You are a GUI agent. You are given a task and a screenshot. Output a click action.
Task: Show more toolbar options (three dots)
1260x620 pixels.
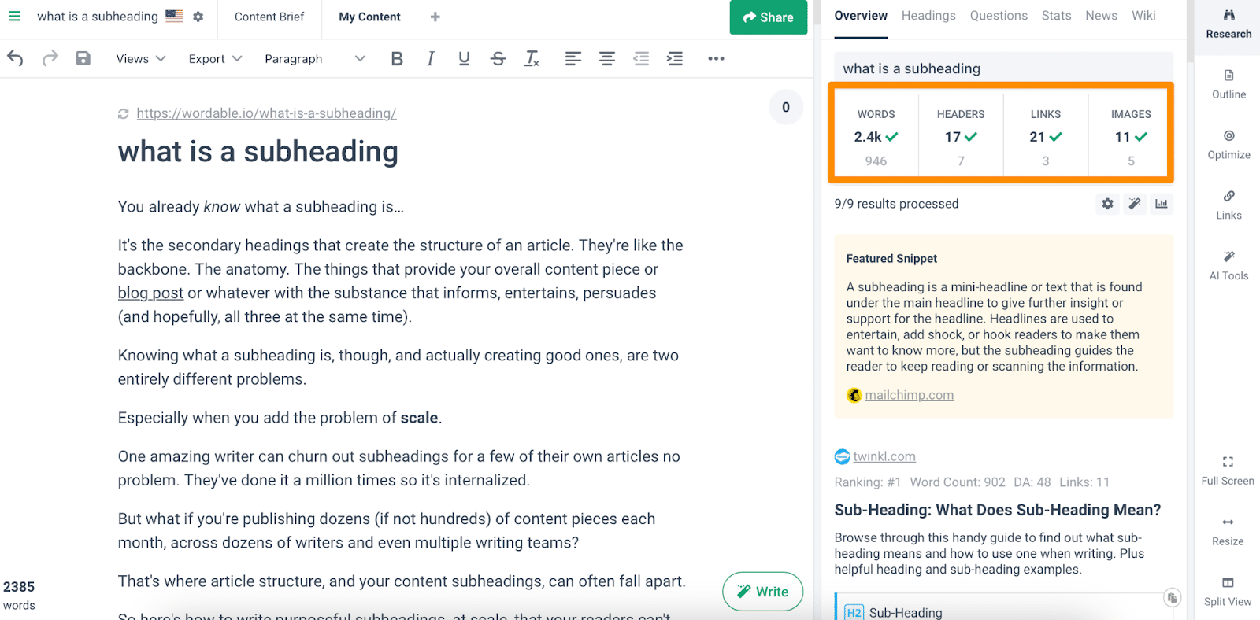point(716,58)
